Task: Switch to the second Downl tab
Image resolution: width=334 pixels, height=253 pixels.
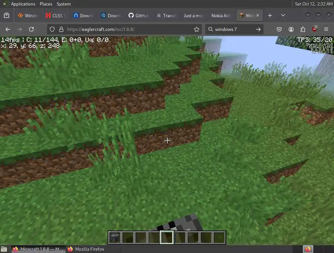Action: (111, 16)
